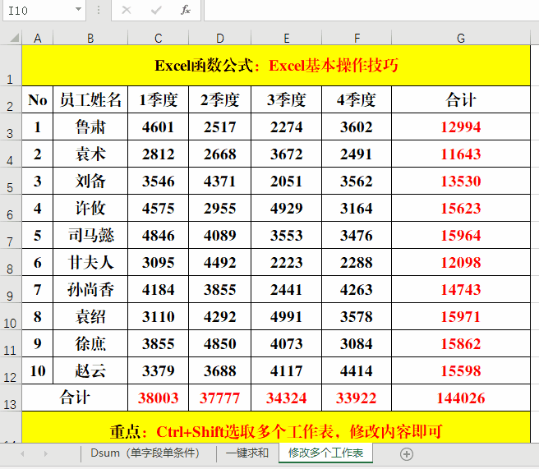539x469 pixels.
Task: Click the cell with value 4601
Action: point(158,126)
